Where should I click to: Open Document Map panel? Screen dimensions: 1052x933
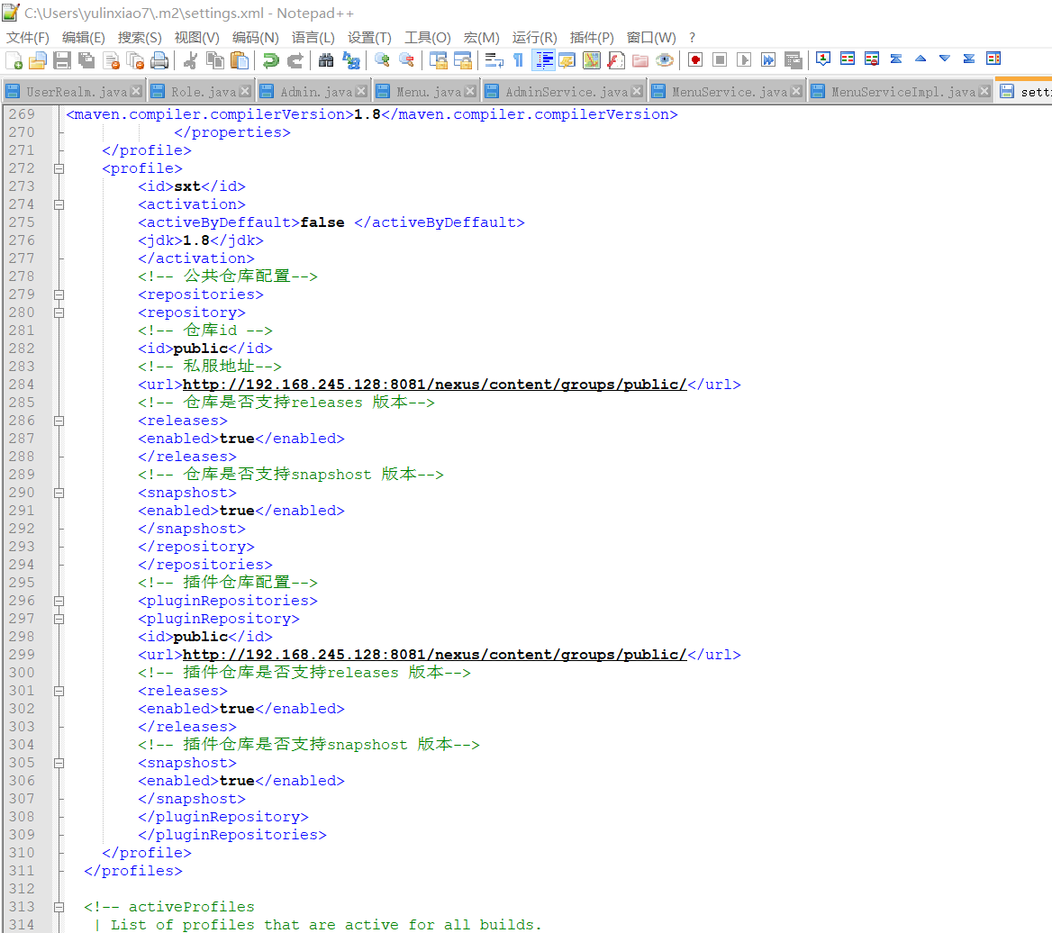click(592, 60)
